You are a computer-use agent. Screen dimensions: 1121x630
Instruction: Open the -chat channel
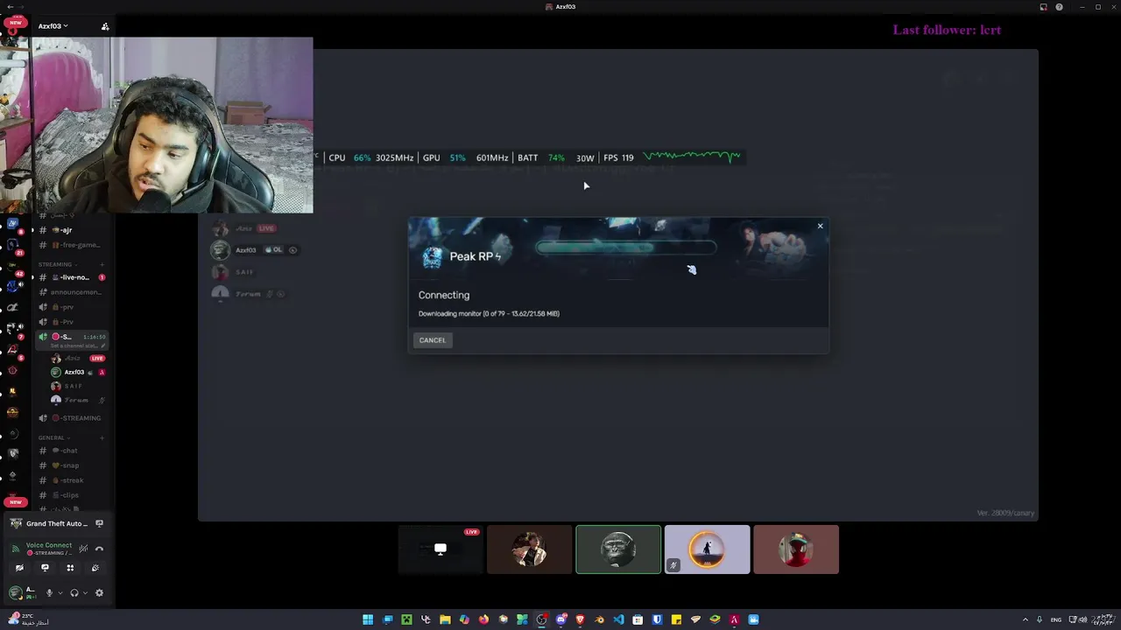[x=70, y=451]
